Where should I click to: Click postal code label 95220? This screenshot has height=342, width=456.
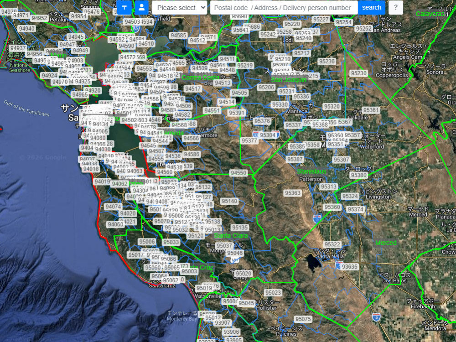tap(292, 24)
